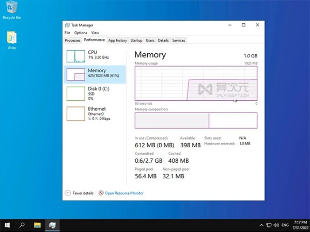Select the Performance tab

(x=95, y=40)
